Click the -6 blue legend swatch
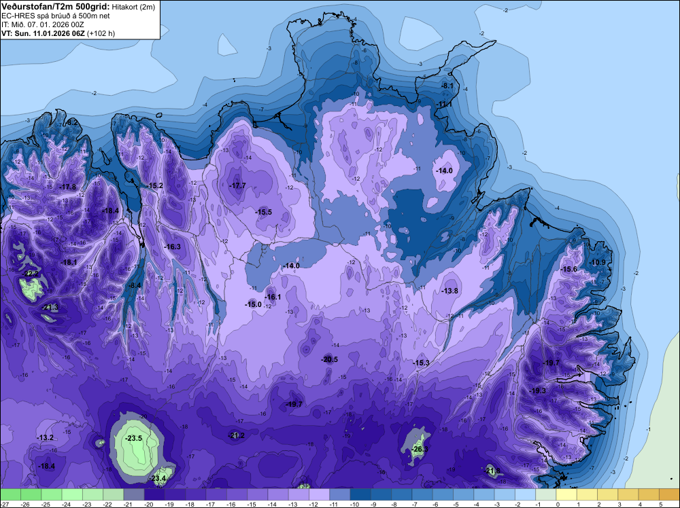 [443, 494]
